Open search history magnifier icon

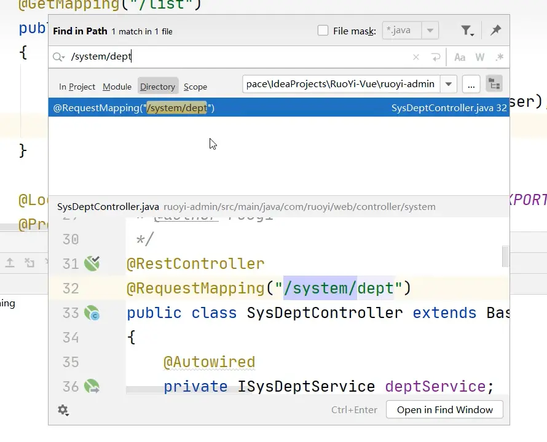[59, 57]
